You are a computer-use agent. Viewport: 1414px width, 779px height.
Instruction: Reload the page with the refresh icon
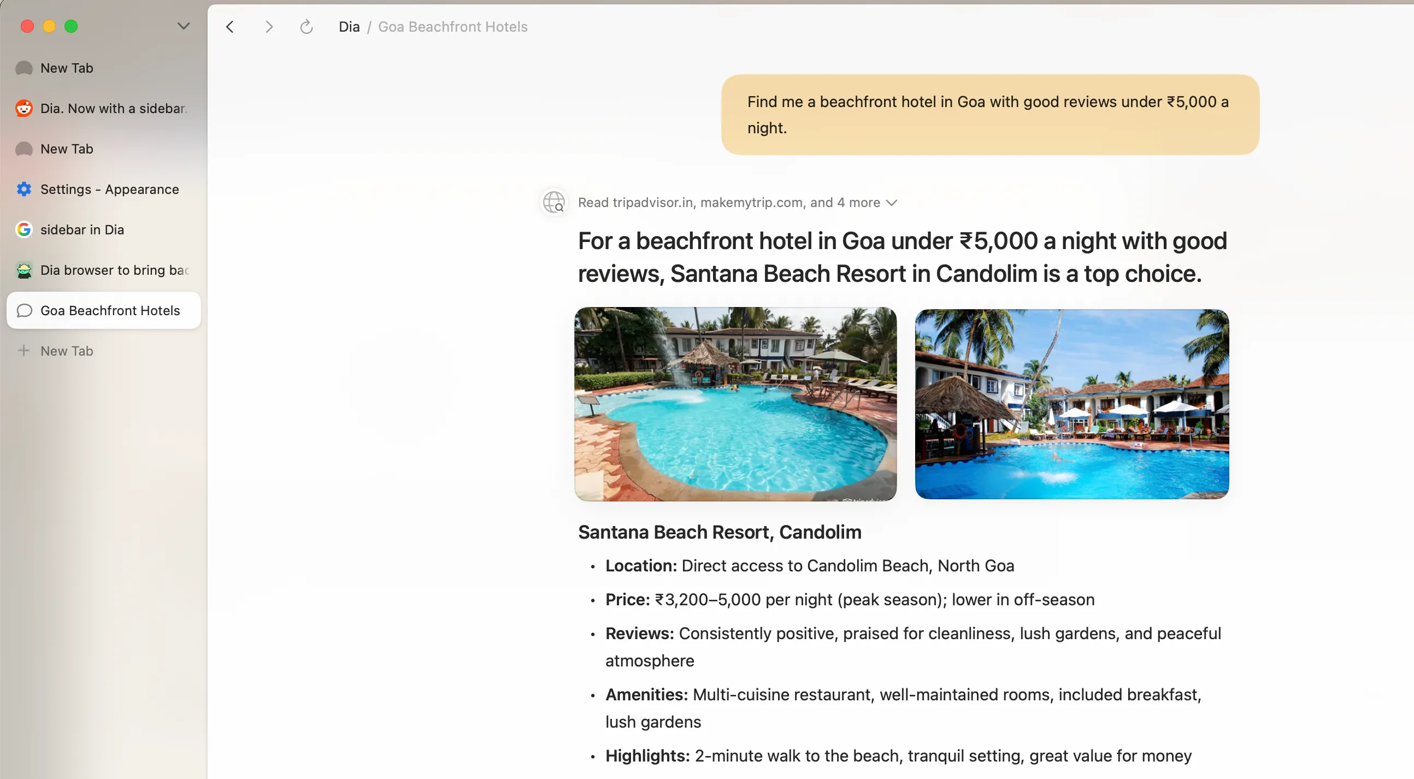point(307,27)
